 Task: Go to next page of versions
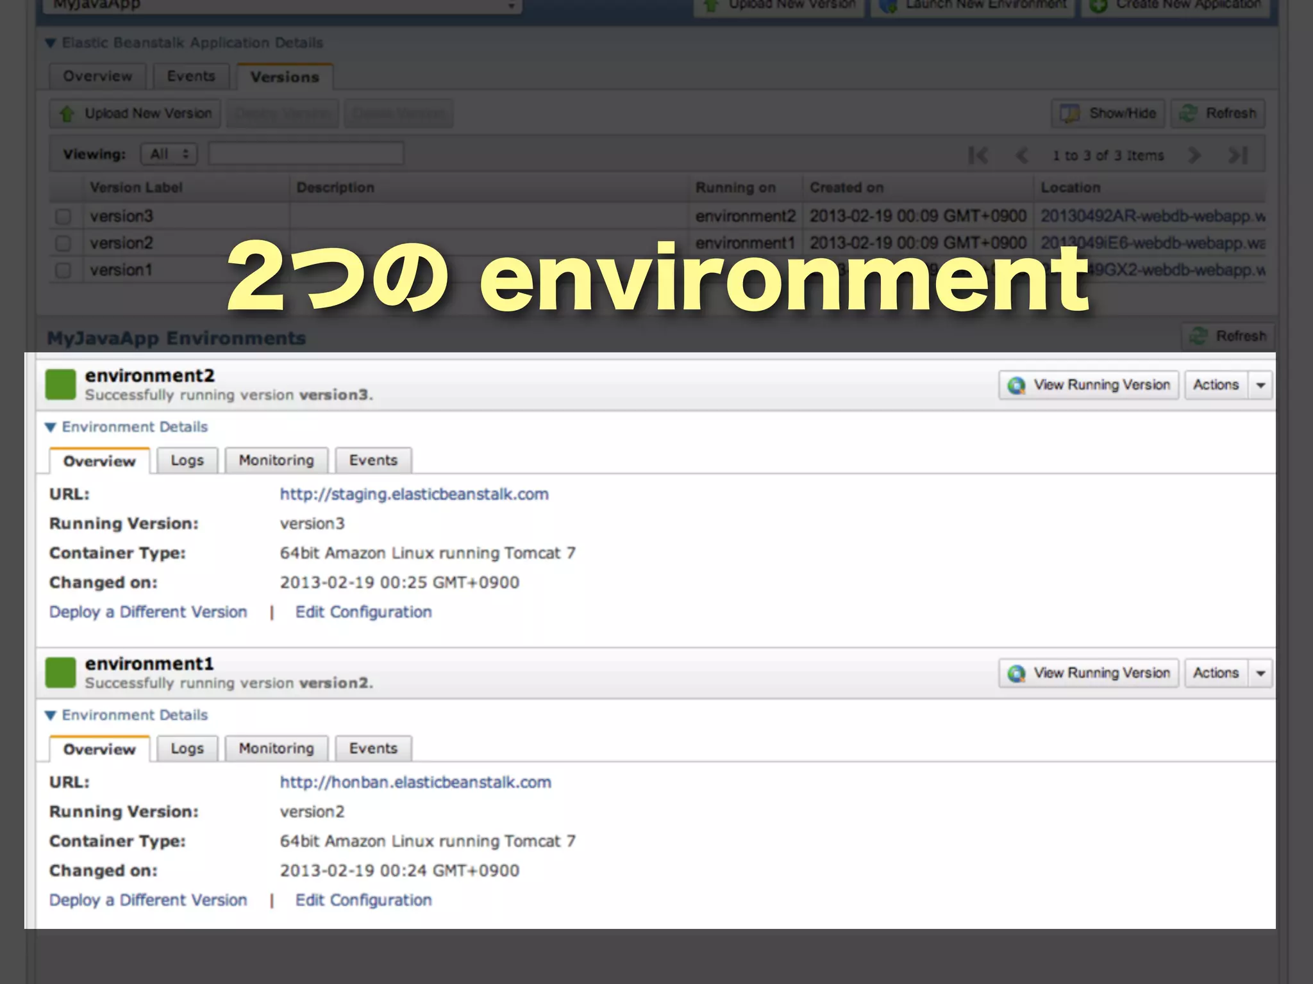pyautogui.click(x=1194, y=155)
